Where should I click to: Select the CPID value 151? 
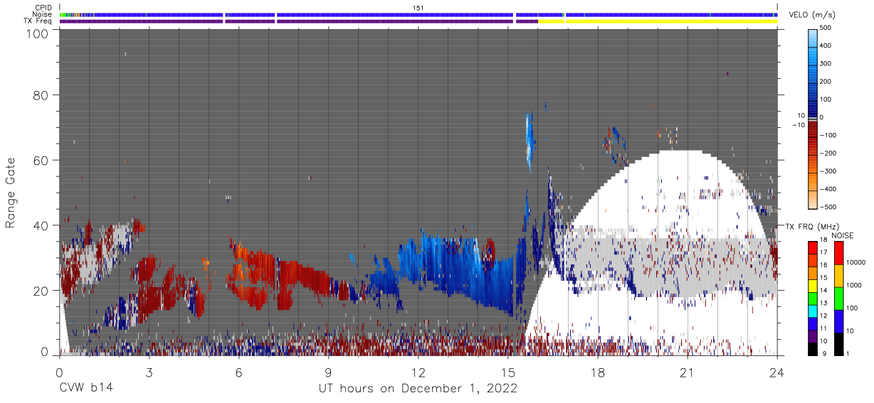coord(418,7)
